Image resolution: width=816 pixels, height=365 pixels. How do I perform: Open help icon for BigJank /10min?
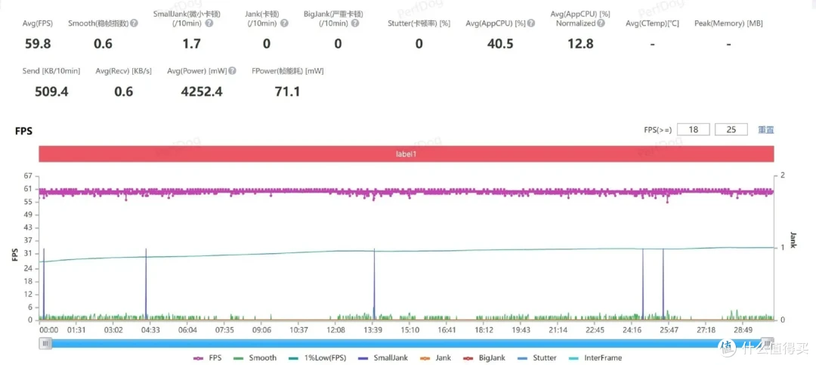click(x=355, y=23)
